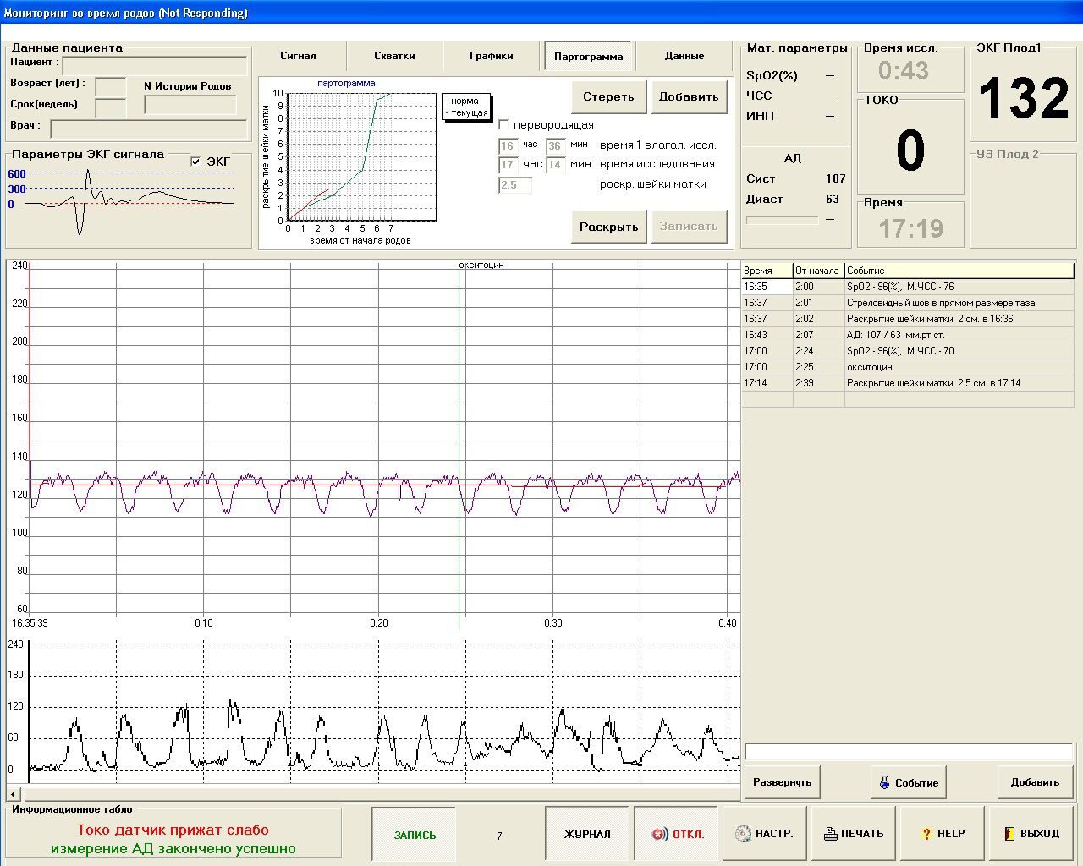The height and width of the screenshot is (866, 1083).
Task: Switch to the Данные tab
Action: (684, 56)
